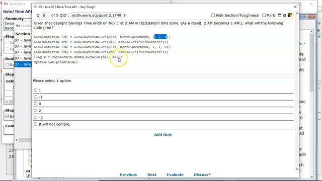Select answer option -1
This screenshot has height=181, width=322.
click(36, 97)
